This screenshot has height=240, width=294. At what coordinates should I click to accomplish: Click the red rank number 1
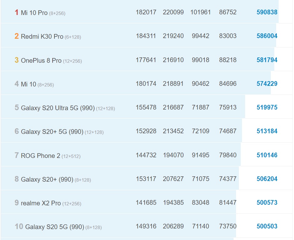(17, 12)
